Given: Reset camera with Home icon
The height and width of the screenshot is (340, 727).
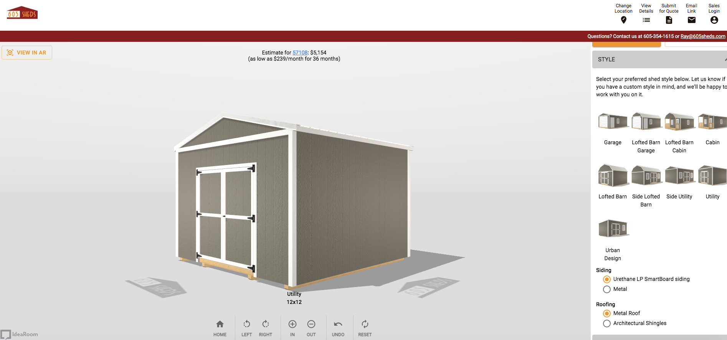Looking at the screenshot, I should pos(220,328).
